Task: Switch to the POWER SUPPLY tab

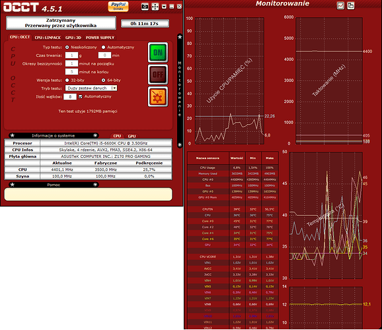Action: pyautogui.click(x=100, y=38)
